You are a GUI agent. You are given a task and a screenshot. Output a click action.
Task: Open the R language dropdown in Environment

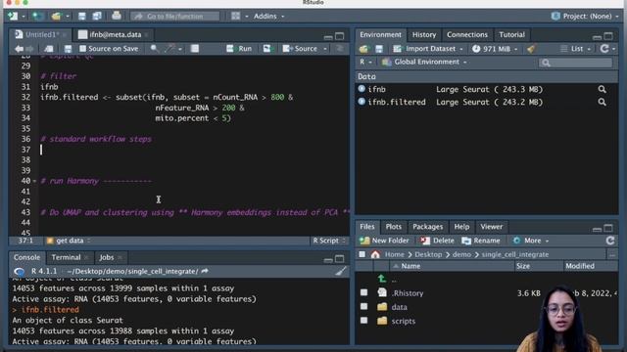pyautogui.click(x=365, y=62)
